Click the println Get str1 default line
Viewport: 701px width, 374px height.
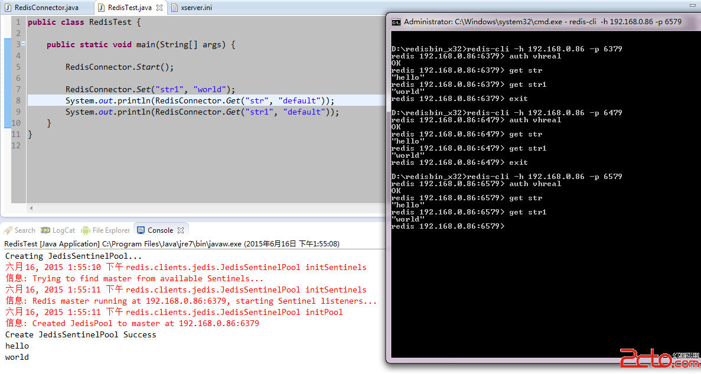(x=202, y=112)
